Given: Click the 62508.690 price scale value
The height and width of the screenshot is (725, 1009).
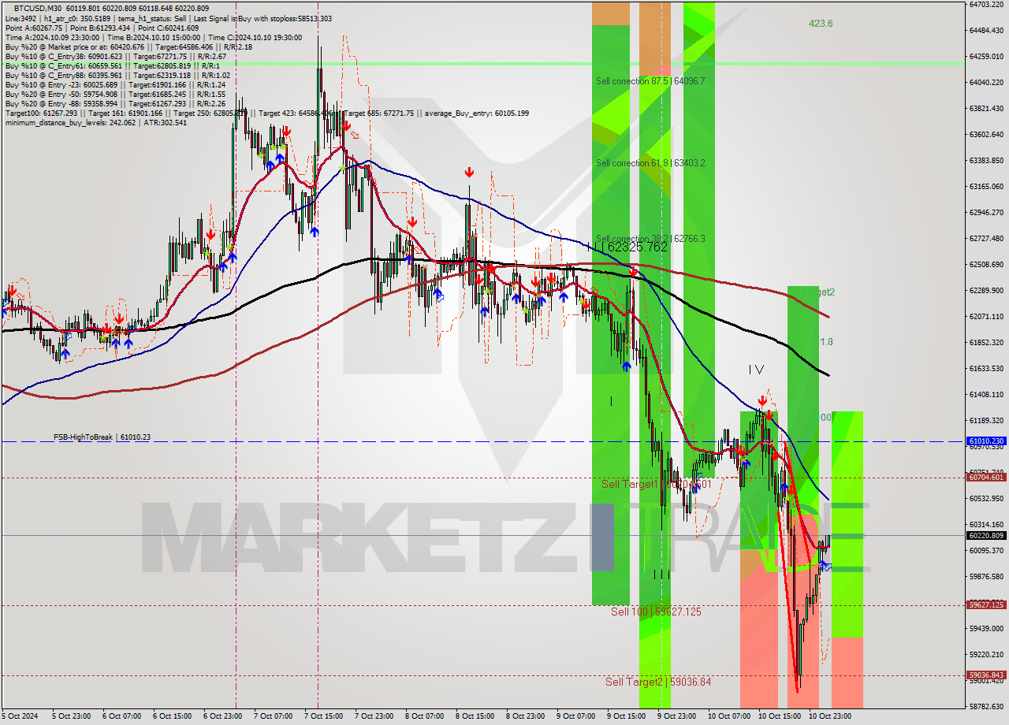Looking at the screenshot, I should click(985, 264).
